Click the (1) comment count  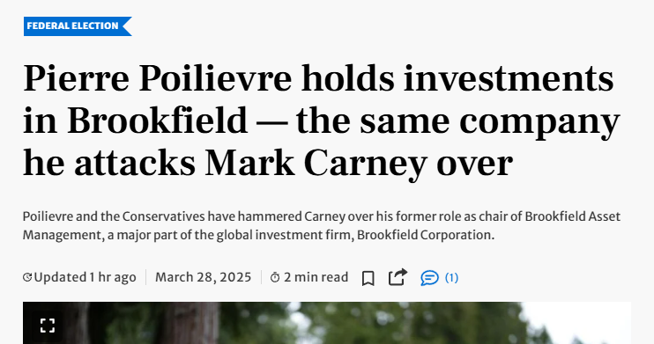pyautogui.click(x=451, y=278)
